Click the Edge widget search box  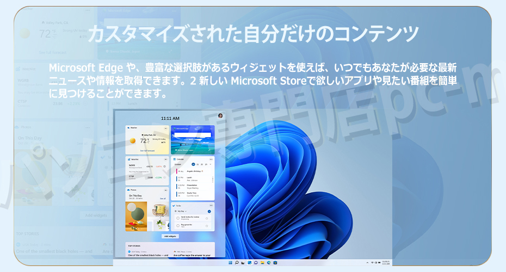[x=193, y=135]
